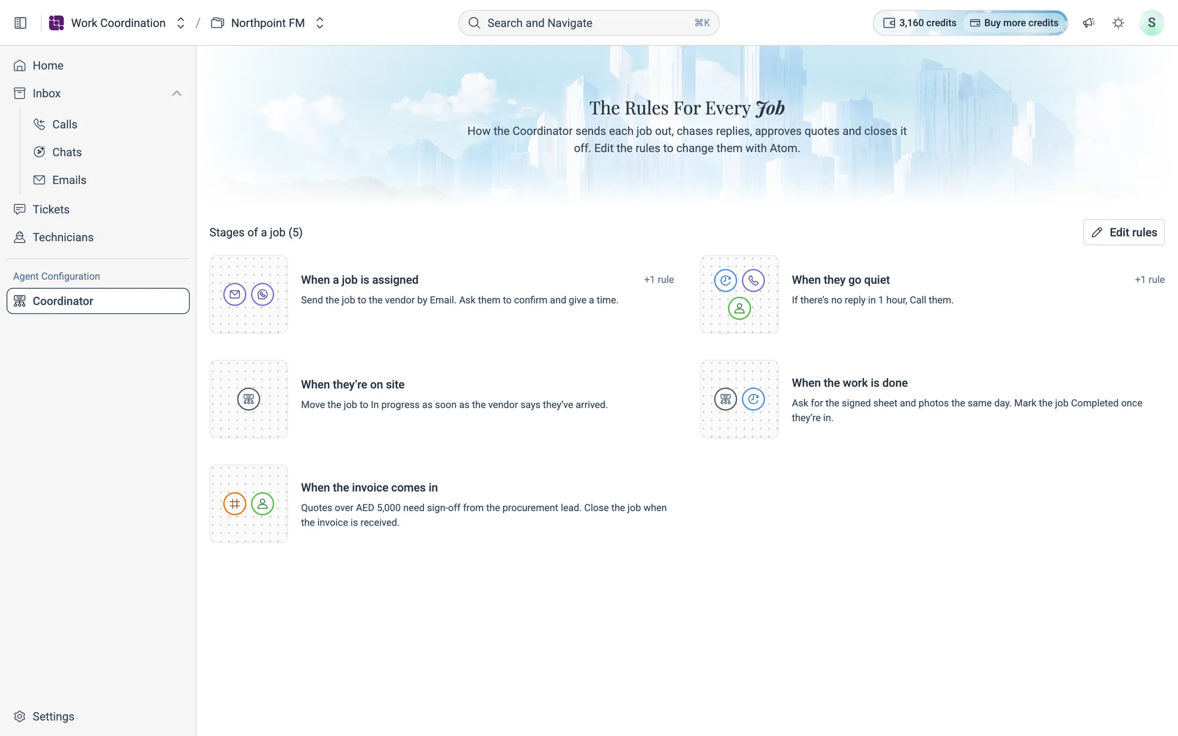Open announcements megaphone icon
This screenshot has width=1178, height=736.
(1088, 23)
